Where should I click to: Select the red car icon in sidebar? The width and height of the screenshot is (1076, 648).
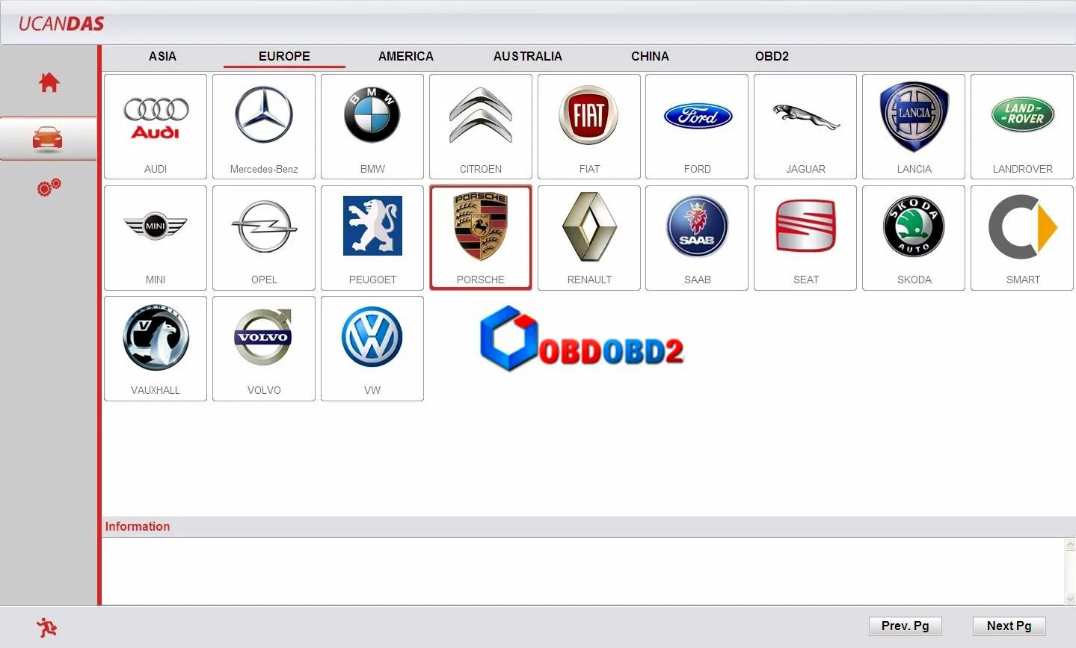48,138
